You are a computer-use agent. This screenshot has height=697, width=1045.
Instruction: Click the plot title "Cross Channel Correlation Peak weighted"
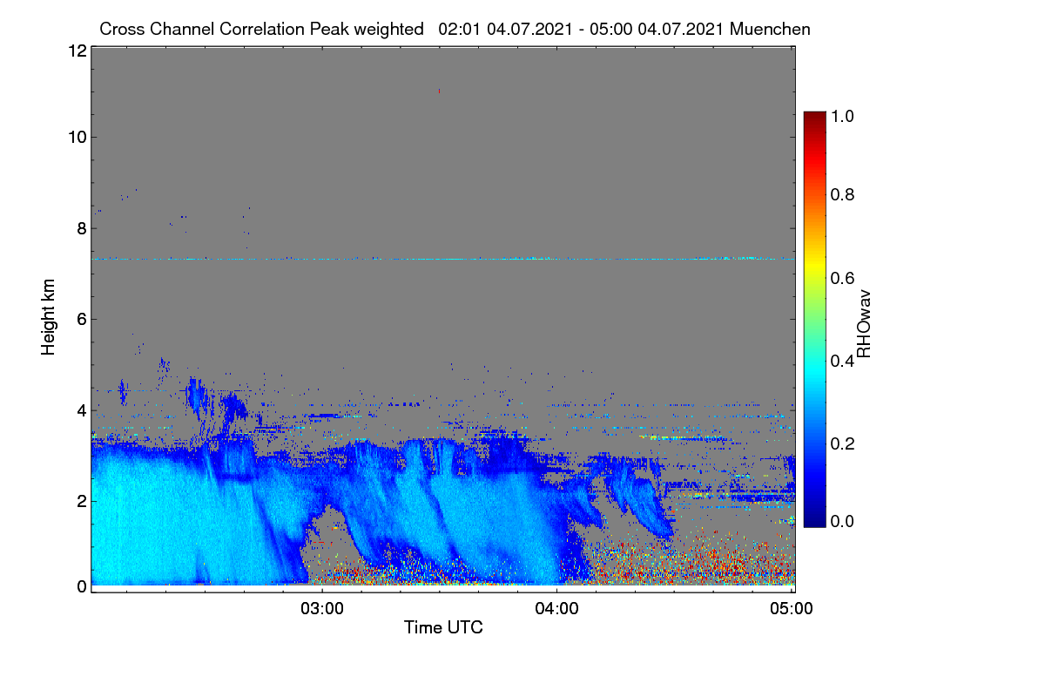(x=261, y=29)
